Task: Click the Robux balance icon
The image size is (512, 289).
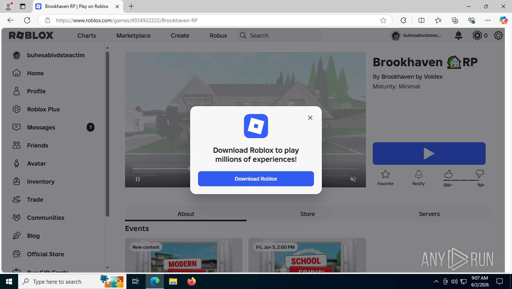Action: pos(477,35)
